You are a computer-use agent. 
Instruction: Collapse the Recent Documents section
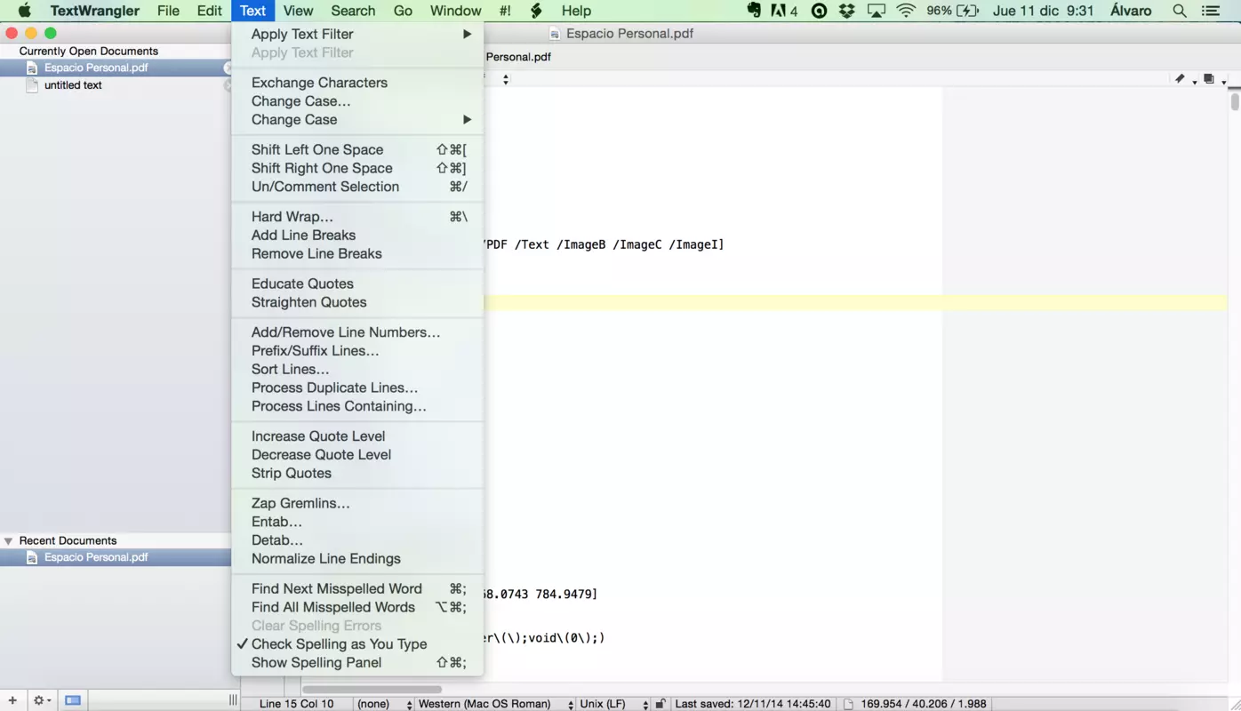click(x=8, y=540)
